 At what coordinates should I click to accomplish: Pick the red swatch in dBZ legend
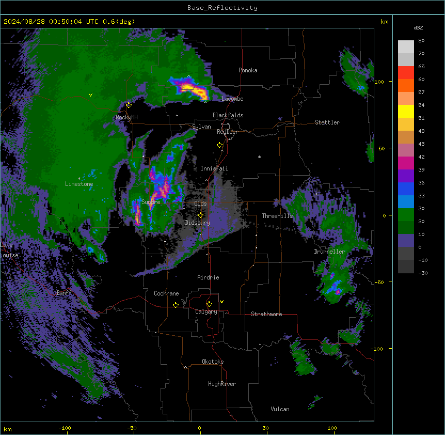(x=406, y=72)
